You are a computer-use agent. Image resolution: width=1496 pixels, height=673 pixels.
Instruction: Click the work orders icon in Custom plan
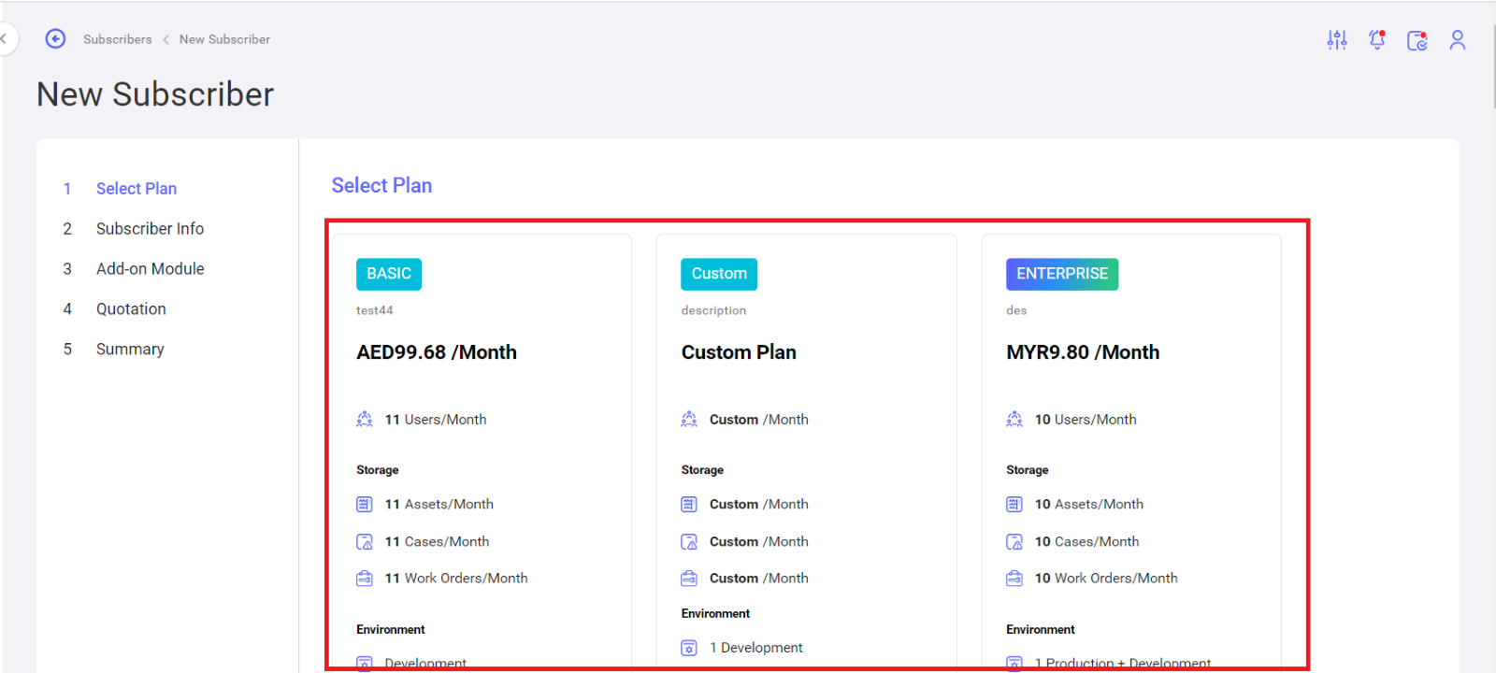click(689, 579)
